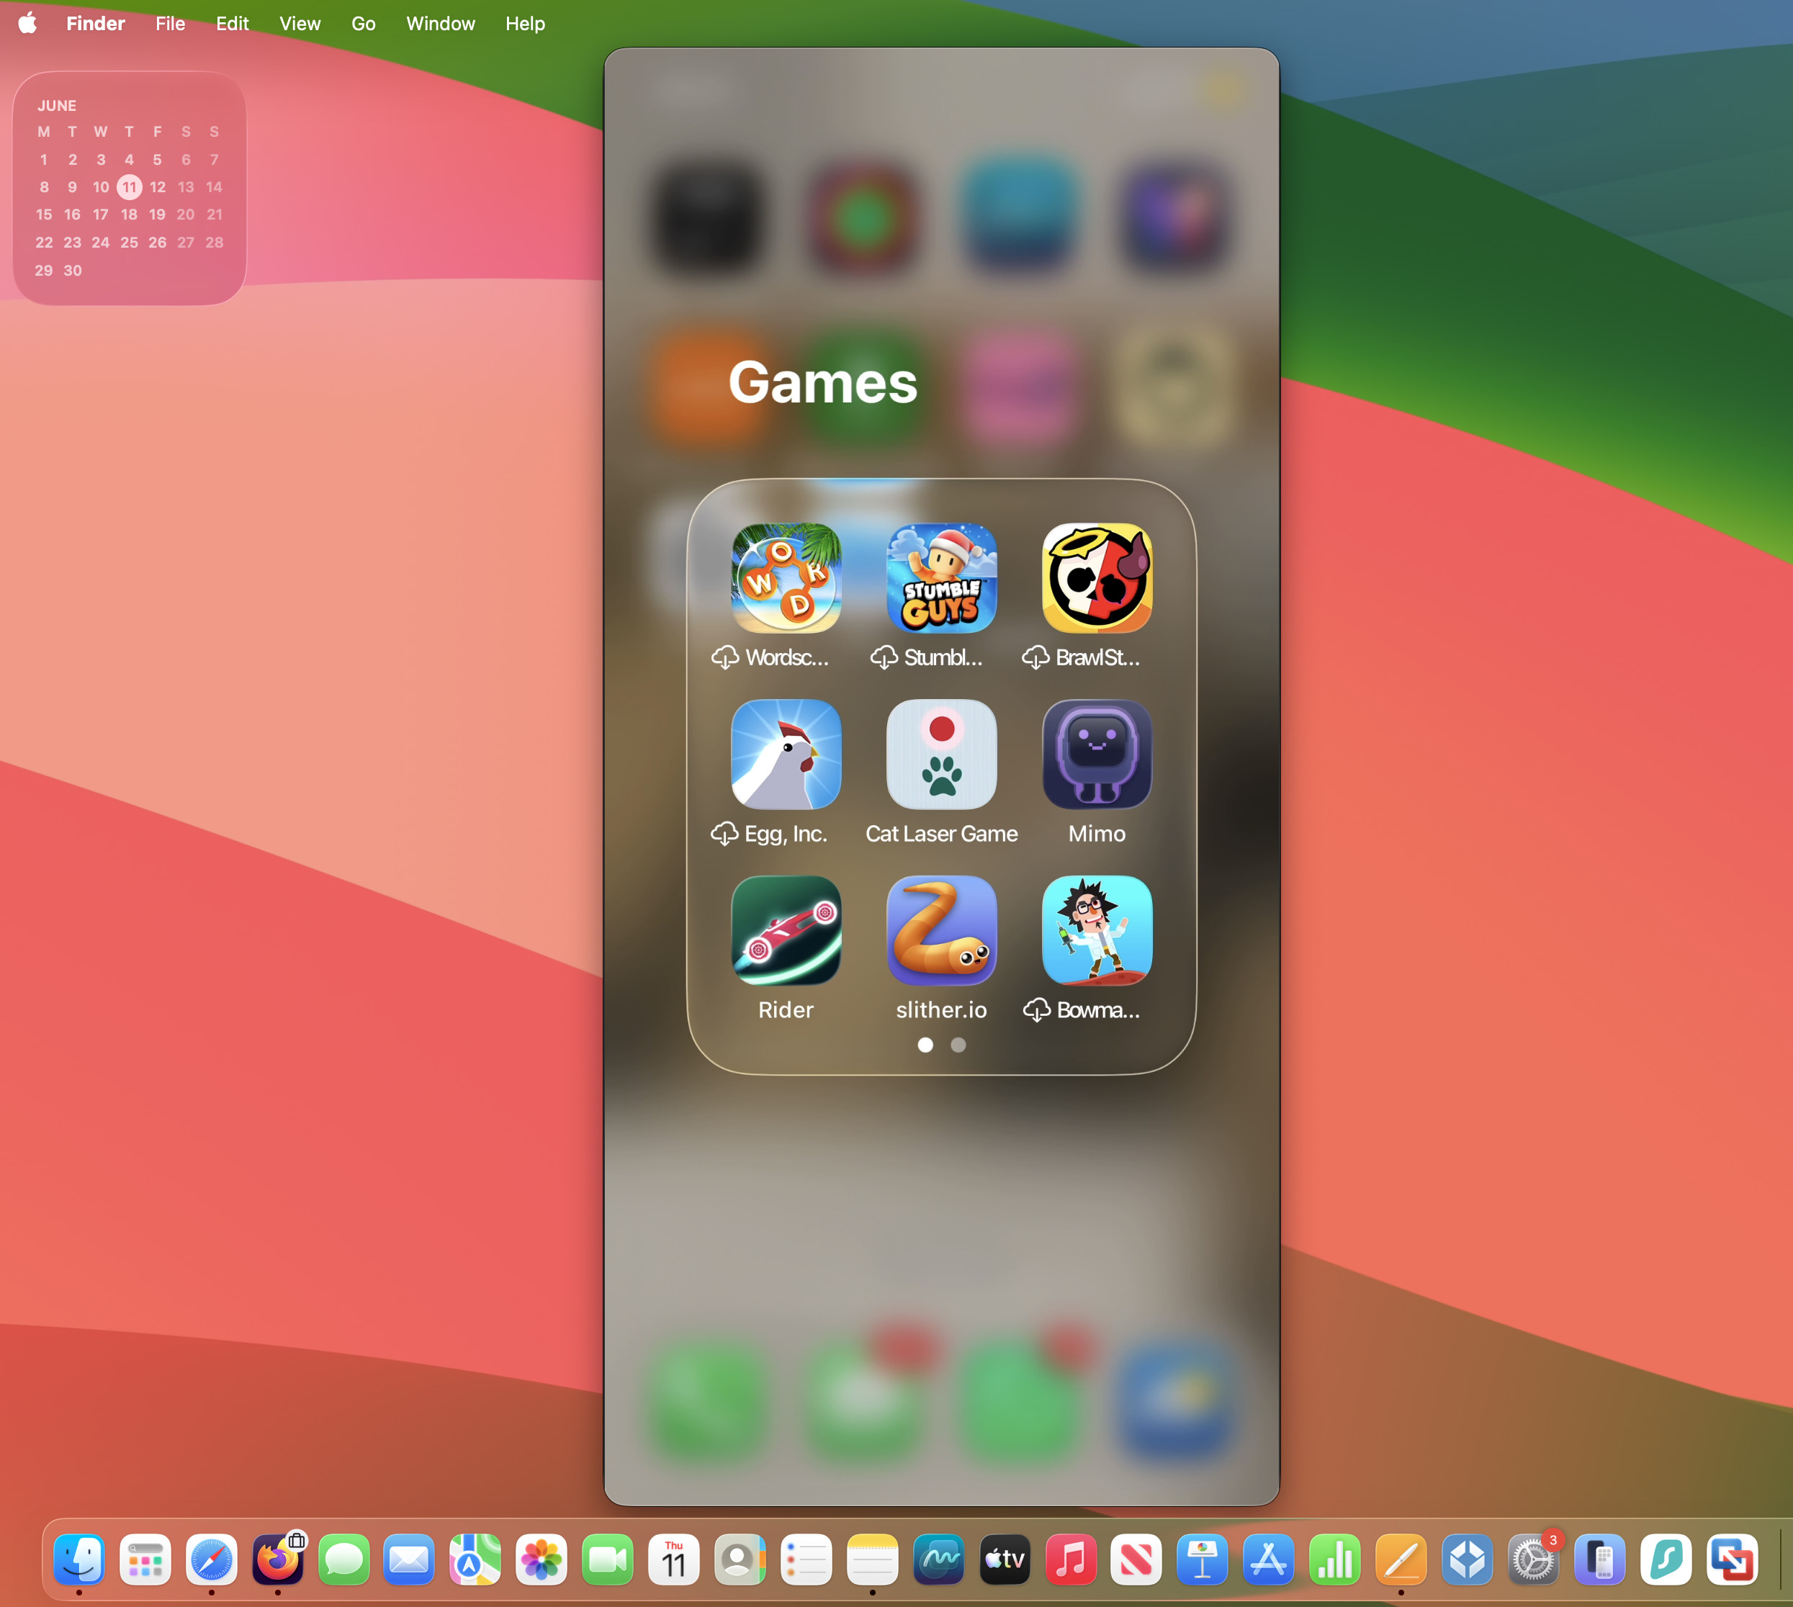Open Mail from the Dock

409,1559
